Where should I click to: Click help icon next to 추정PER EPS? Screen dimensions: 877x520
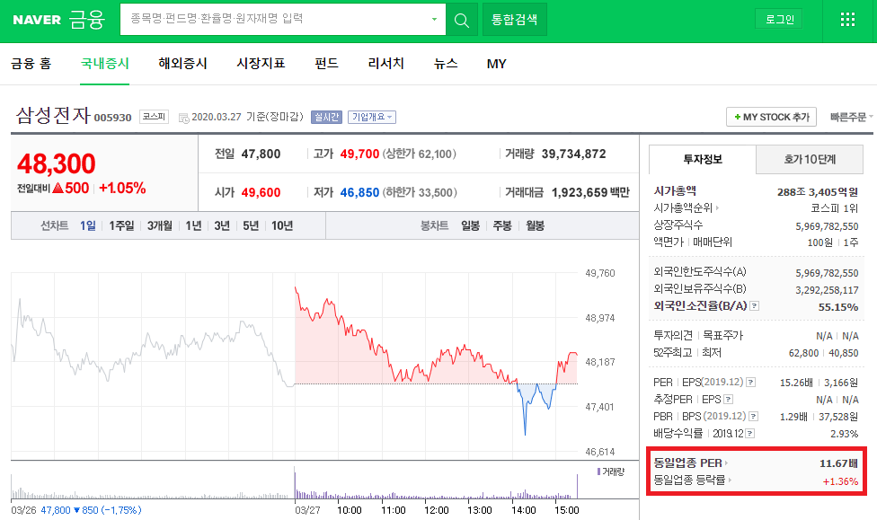[728, 400]
